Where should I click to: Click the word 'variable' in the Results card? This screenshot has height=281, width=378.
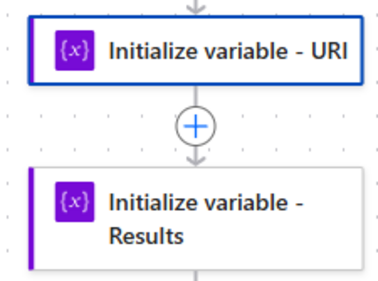[x=246, y=202]
